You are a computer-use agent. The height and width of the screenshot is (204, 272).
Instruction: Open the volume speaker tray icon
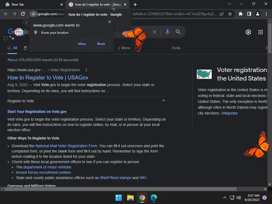[239, 198]
